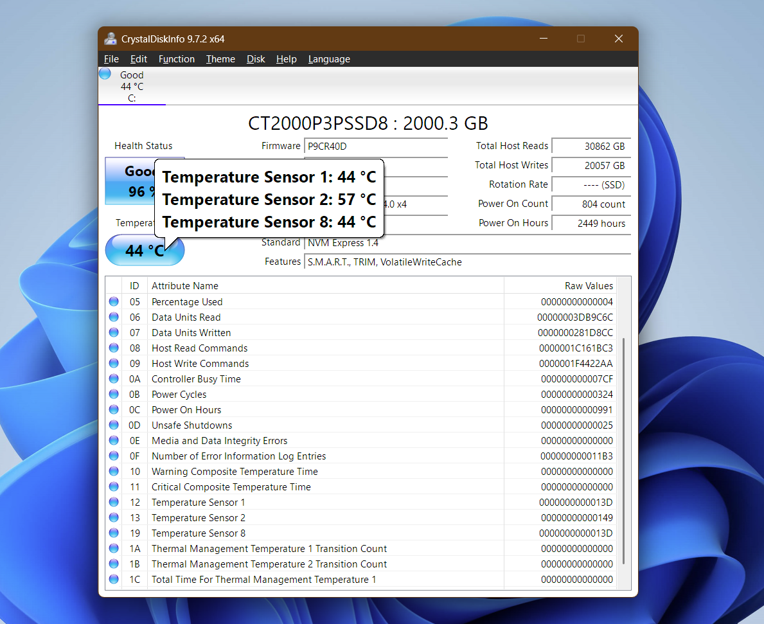
Task: Open the Help menu
Action: click(x=286, y=58)
